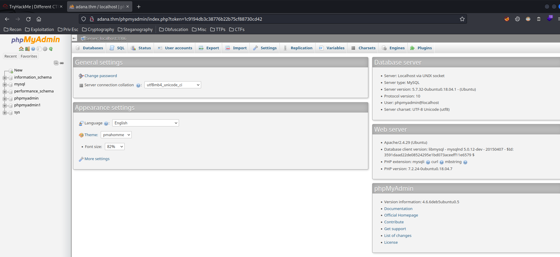The height and width of the screenshot is (257, 560).
Task: Click the hide navigation panel arrow button
Action: 74,38
